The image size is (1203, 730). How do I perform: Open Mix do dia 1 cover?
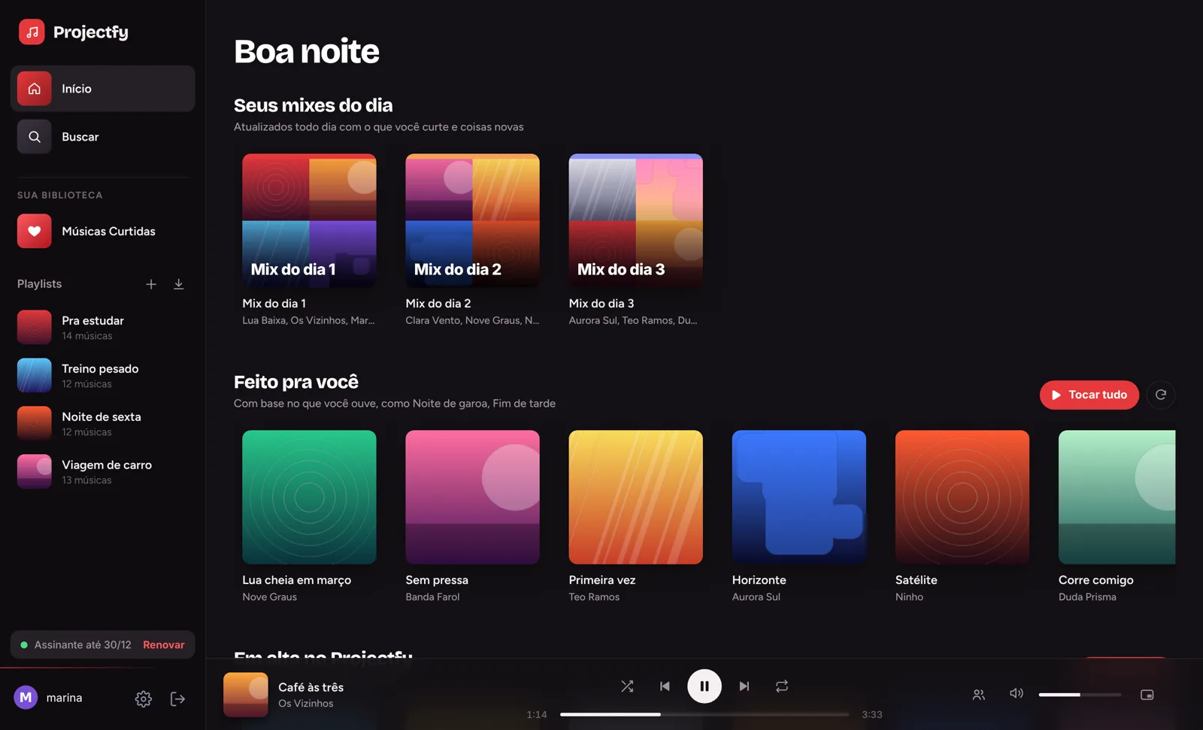(x=309, y=220)
